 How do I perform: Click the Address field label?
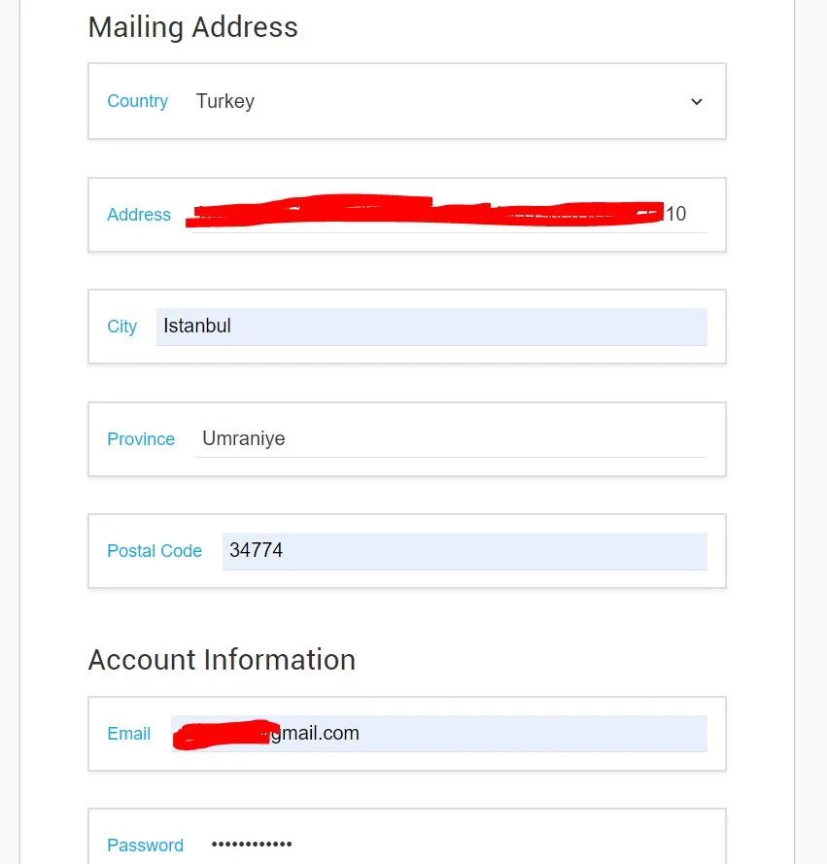click(x=138, y=215)
